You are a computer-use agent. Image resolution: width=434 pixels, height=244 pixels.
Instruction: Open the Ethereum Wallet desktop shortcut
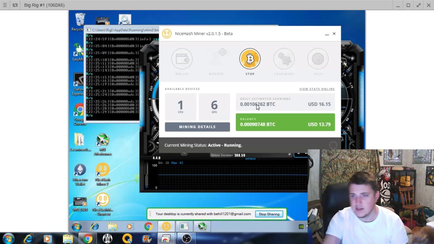(x=80, y=175)
